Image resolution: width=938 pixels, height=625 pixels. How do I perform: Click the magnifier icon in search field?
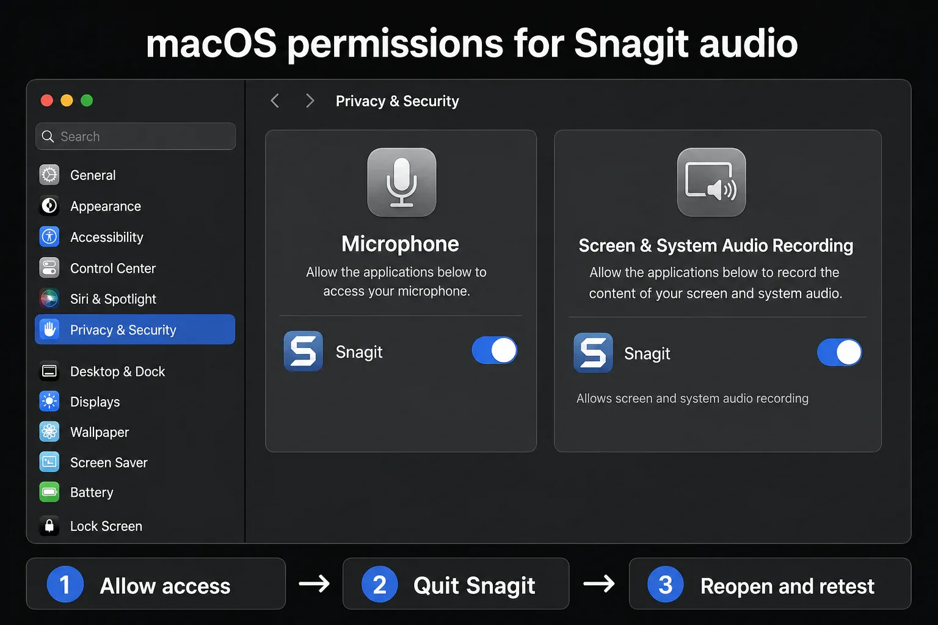48,136
